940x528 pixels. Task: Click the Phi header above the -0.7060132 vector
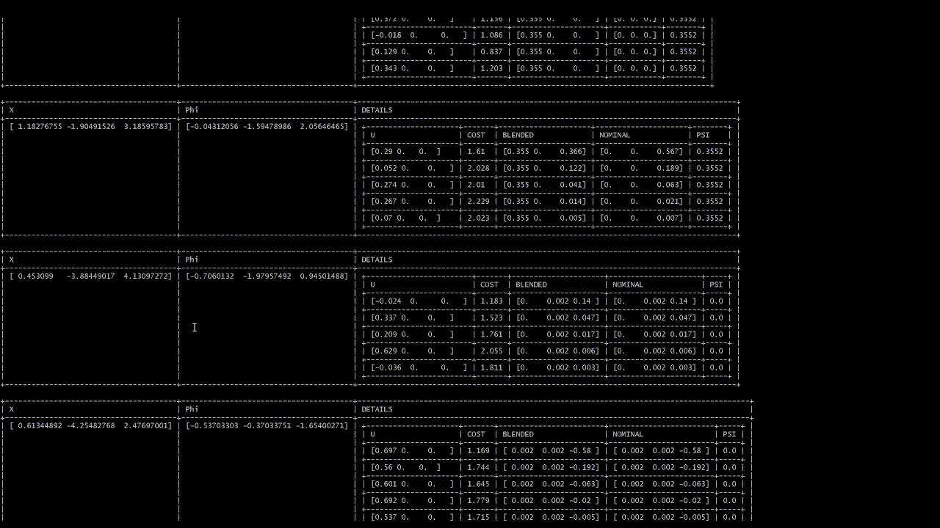point(192,260)
